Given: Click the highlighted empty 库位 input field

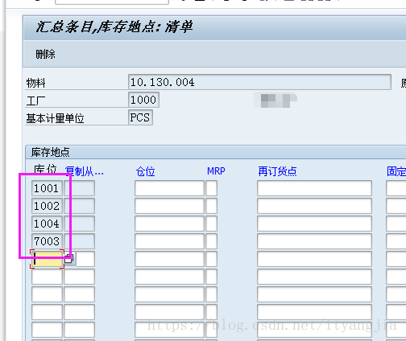Looking at the screenshot, I should tap(47, 259).
